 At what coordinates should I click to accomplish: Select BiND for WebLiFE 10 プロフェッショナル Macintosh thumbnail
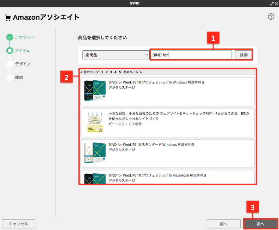(95, 179)
